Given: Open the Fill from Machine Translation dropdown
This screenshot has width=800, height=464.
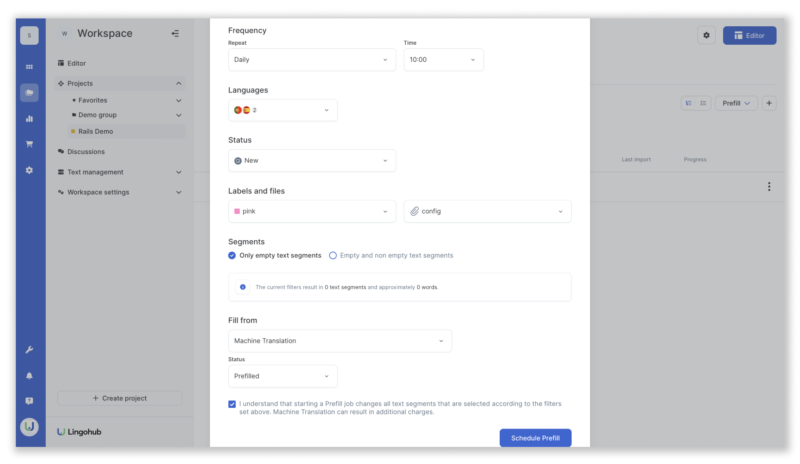Looking at the screenshot, I should point(340,341).
